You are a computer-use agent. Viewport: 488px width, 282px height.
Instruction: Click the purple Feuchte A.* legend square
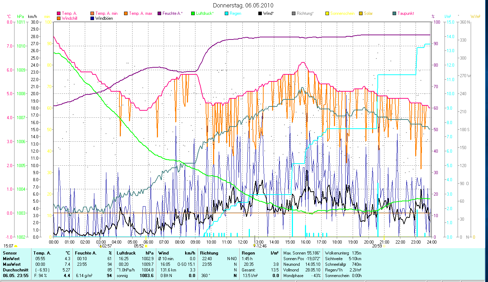pyautogui.click(x=160, y=14)
